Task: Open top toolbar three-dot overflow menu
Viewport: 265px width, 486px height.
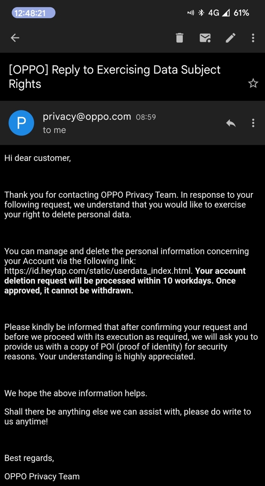Action: pos(253,38)
